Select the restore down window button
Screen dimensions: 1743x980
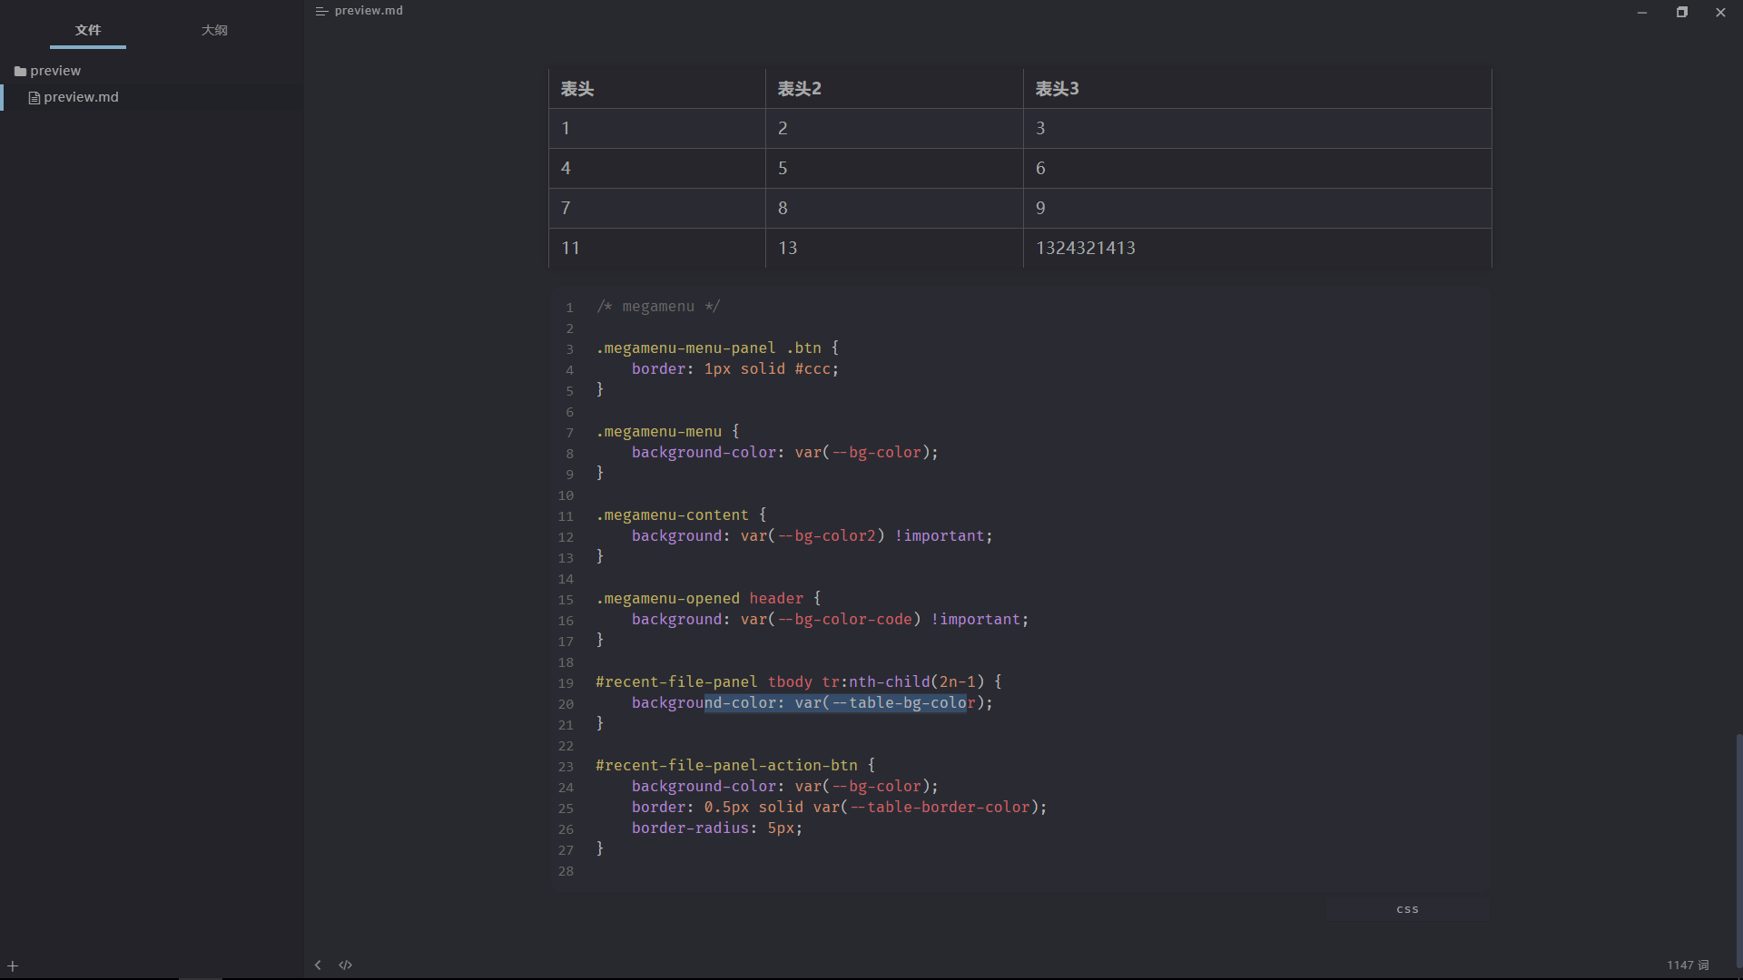[1682, 12]
